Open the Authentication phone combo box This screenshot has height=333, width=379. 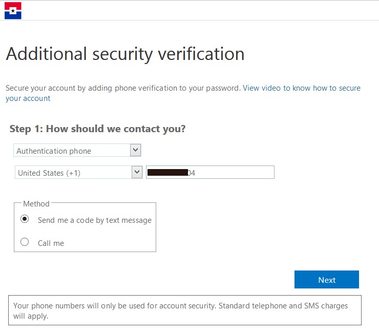coord(72,151)
